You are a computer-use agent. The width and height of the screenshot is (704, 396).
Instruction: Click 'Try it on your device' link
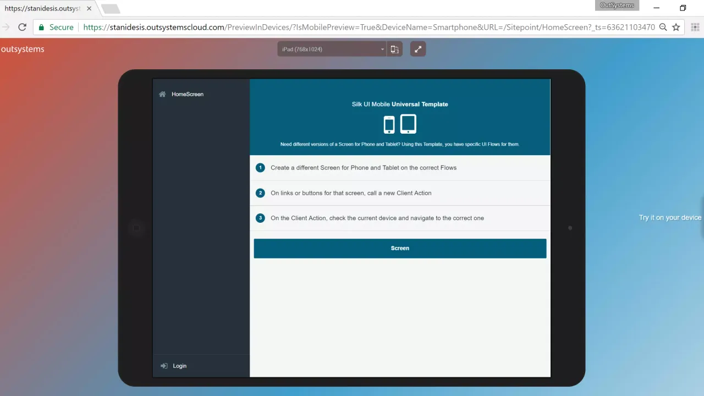tap(670, 218)
